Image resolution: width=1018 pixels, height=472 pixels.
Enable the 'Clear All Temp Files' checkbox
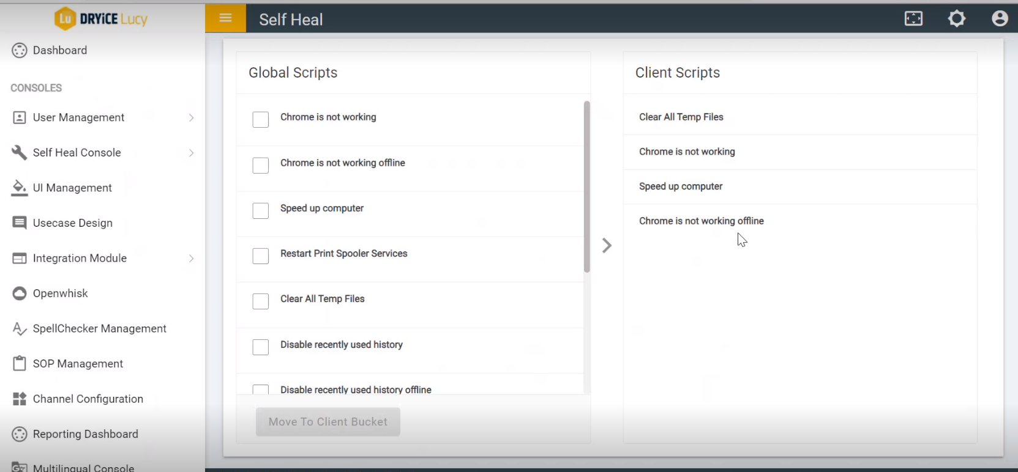point(261,301)
